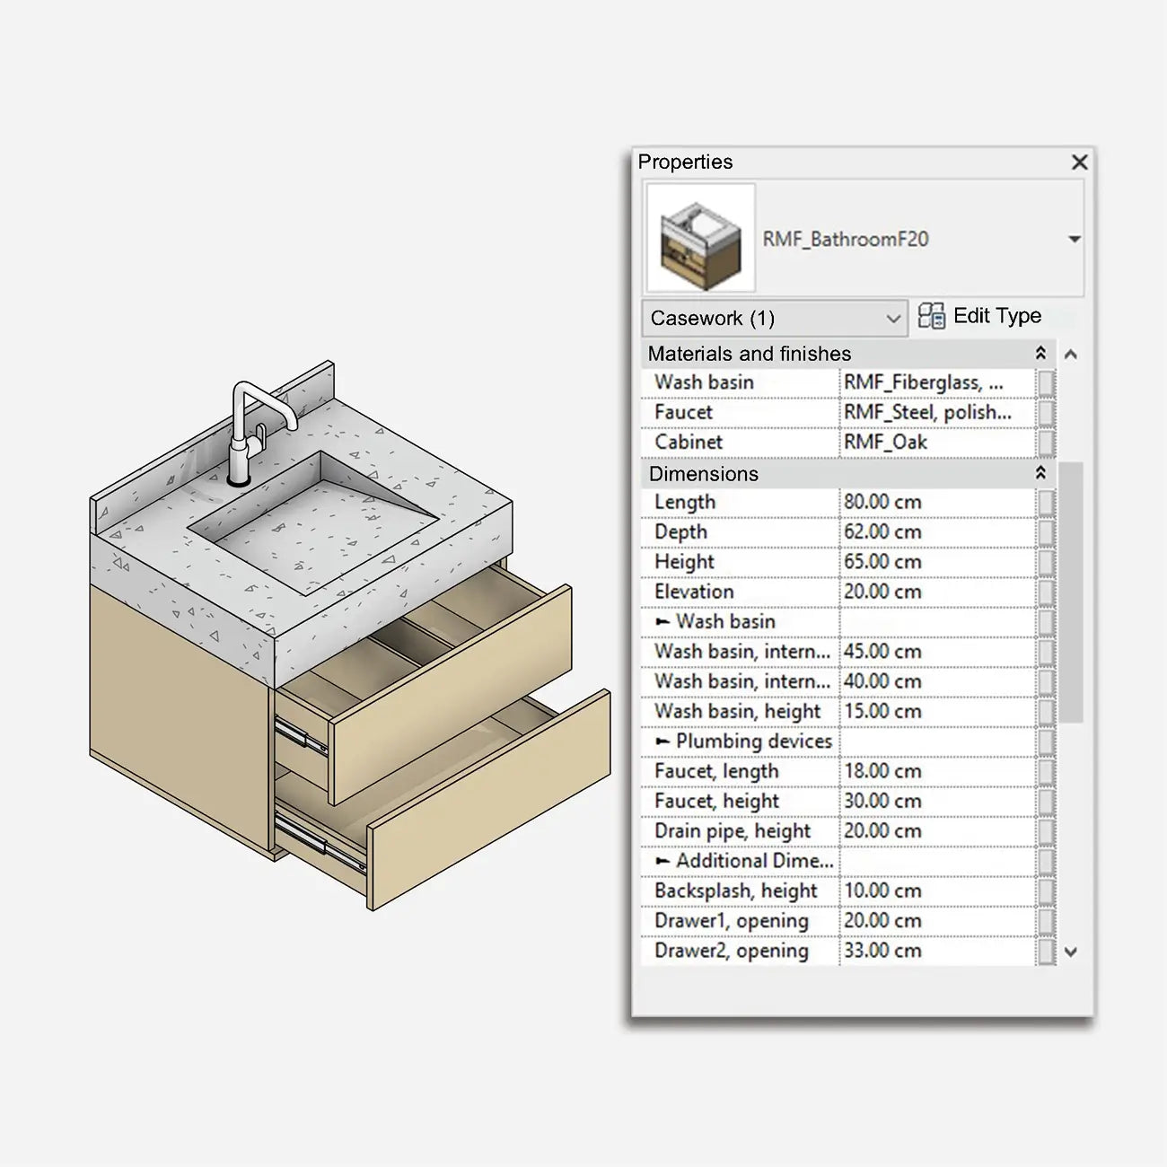Click the scroll up arrow in Properties
Screen dimensions: 1167x1167
1070,355
